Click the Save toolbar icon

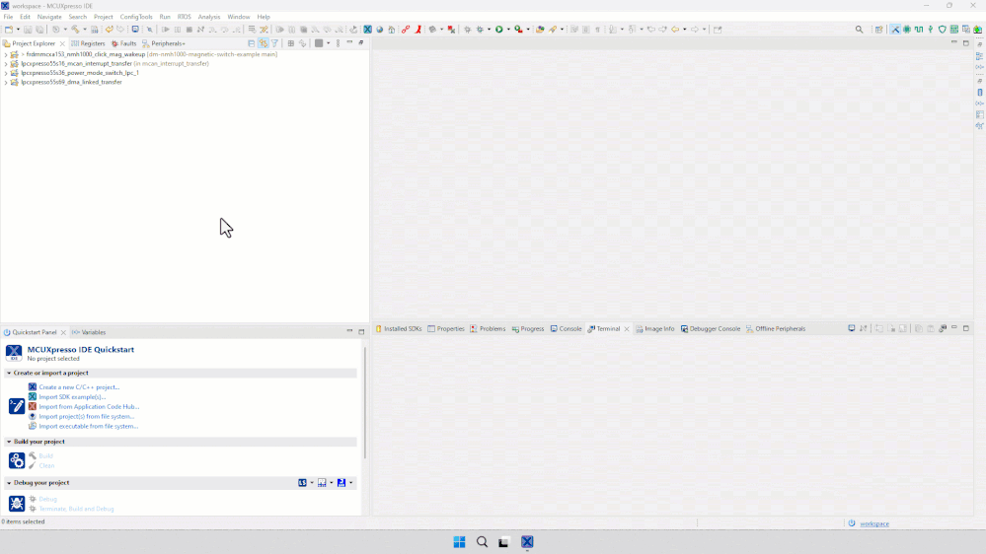coord(28,30)
